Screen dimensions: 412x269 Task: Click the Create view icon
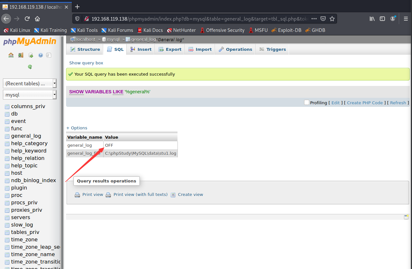tap(173, 195)
